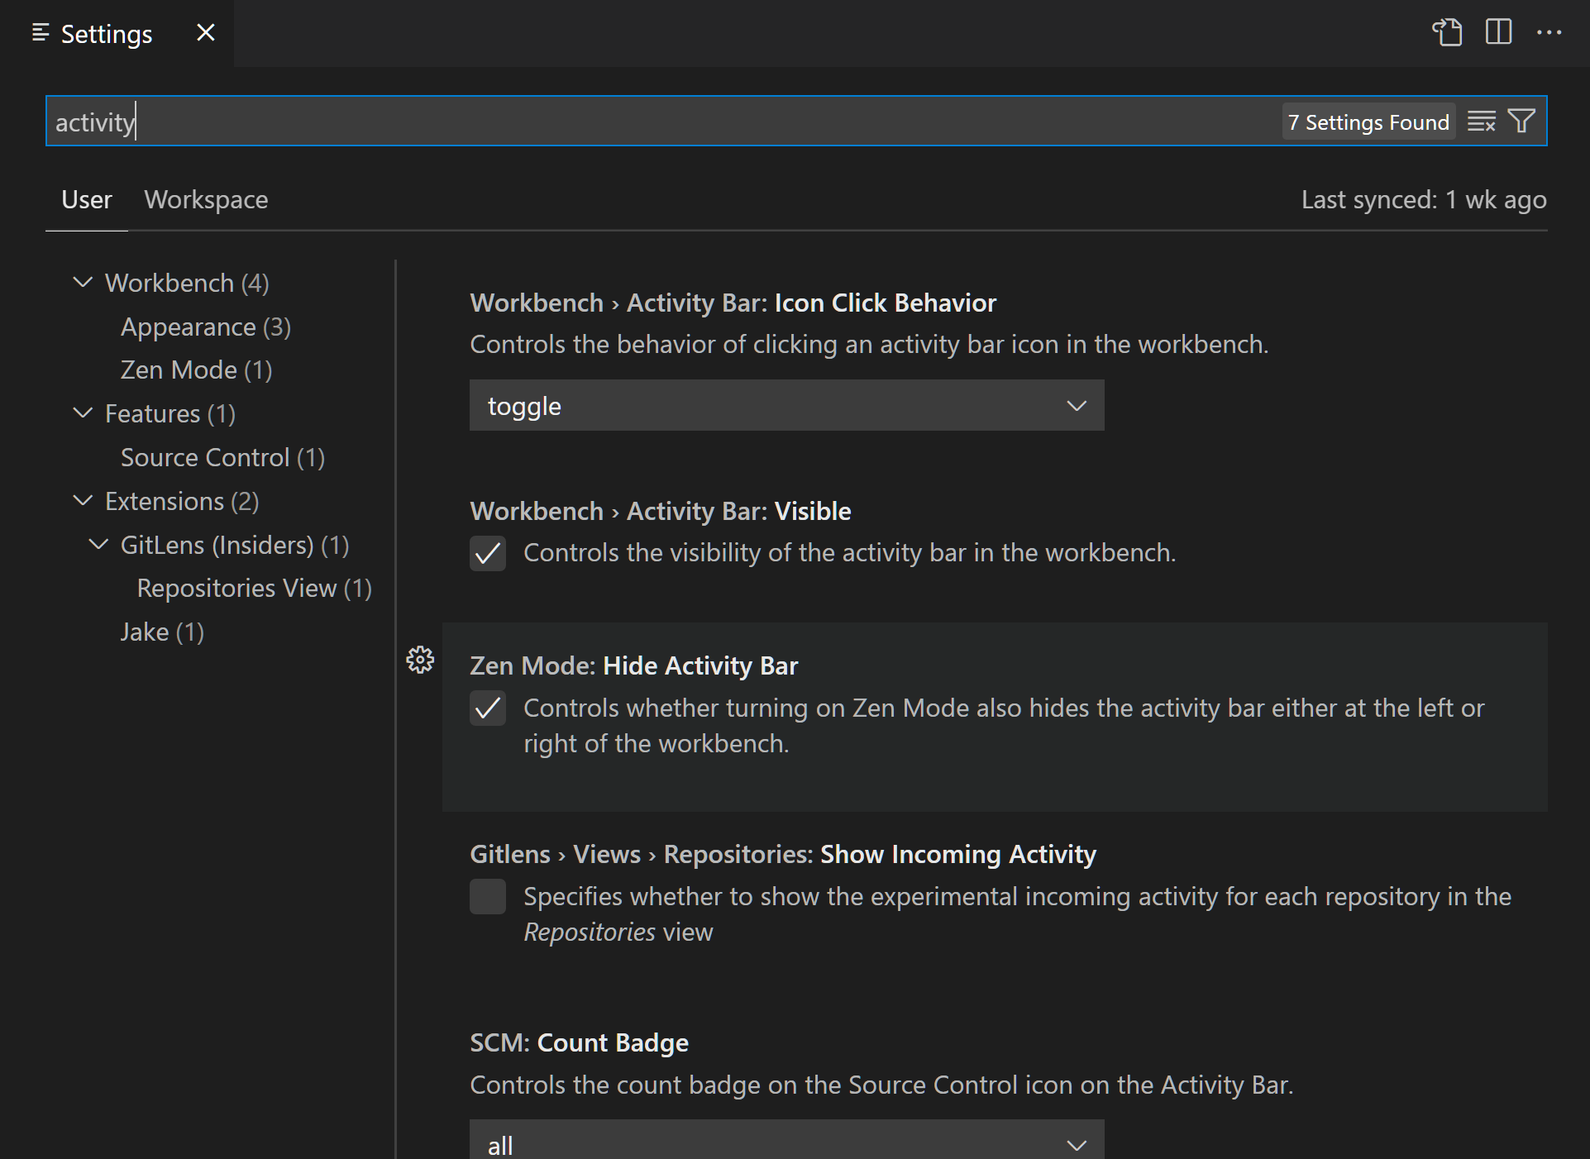Collapse the Workbench tree section

[83, 282]
